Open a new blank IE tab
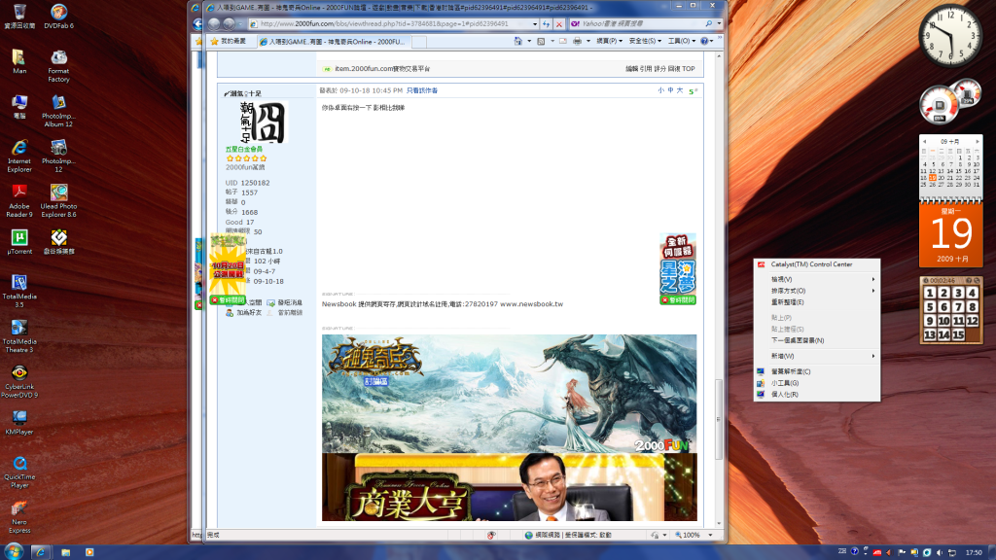This screenshot has height=560, width=996. (418, 42)
